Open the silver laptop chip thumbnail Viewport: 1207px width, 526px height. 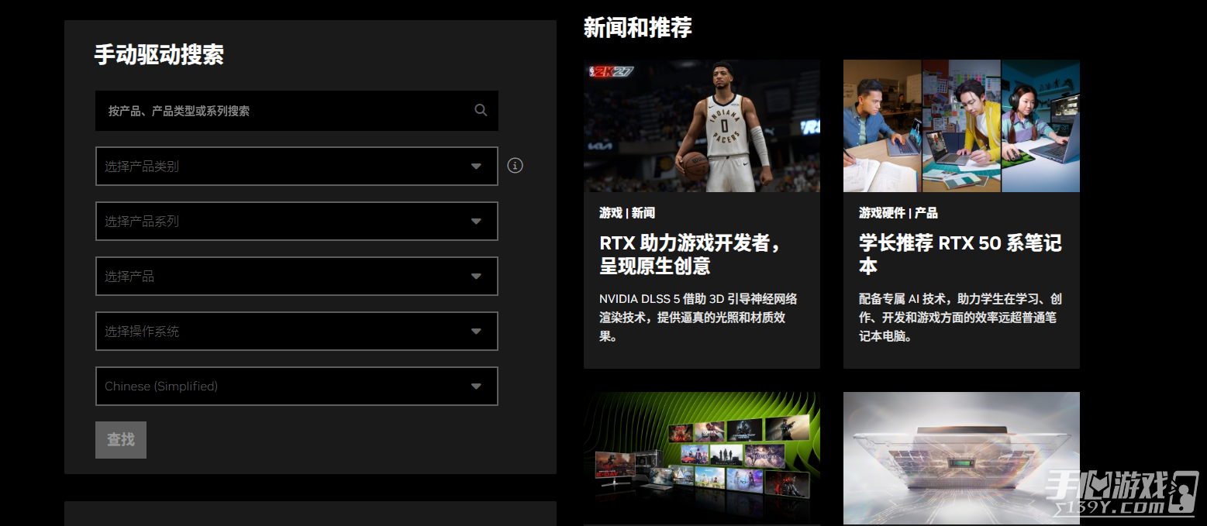(961, 458)
